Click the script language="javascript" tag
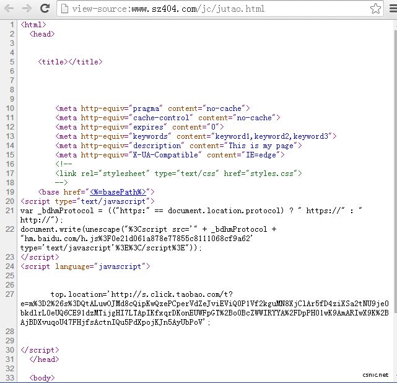Image resolution: width=397 pixels, height=383 pixels. pos(85,266)
